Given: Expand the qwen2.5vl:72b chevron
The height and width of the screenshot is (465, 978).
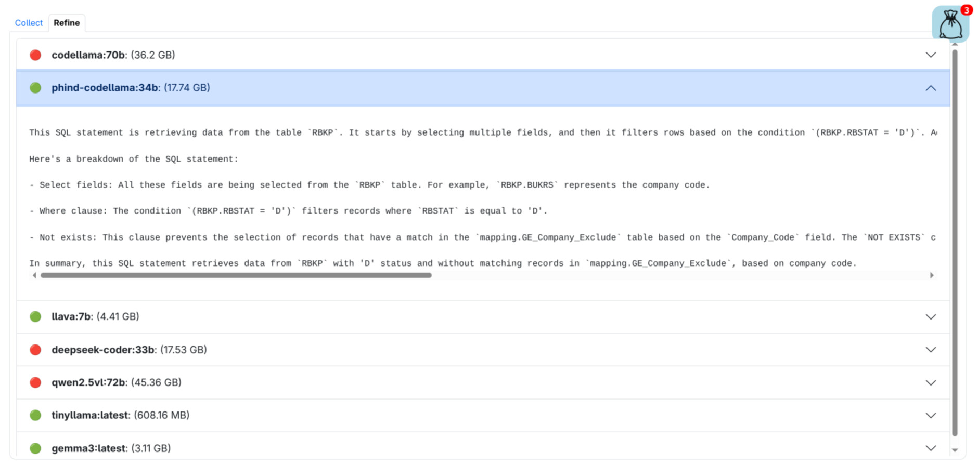Looking at the screenshot, I should [931, 383].
